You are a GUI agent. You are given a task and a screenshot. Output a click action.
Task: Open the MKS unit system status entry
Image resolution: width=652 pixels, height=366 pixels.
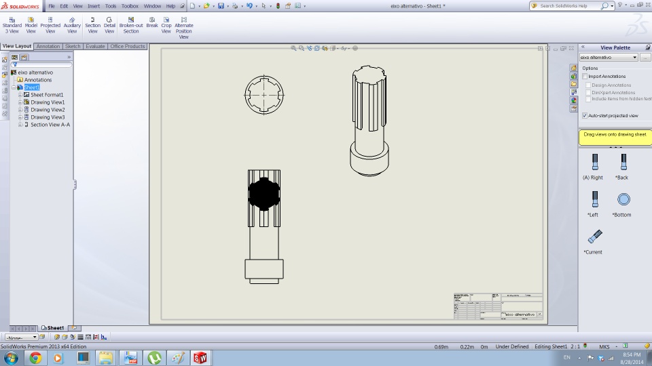(604, 346)
